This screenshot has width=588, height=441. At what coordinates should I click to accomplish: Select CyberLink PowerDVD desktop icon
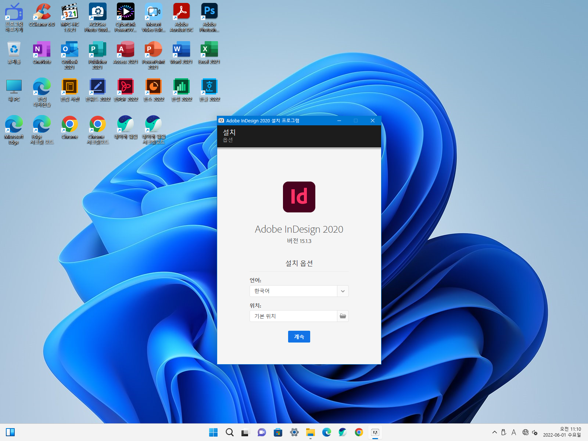(x=126, y=17)
